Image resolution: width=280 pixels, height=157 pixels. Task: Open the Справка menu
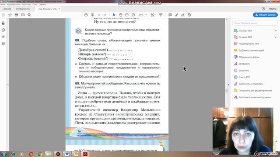[42, 5]
